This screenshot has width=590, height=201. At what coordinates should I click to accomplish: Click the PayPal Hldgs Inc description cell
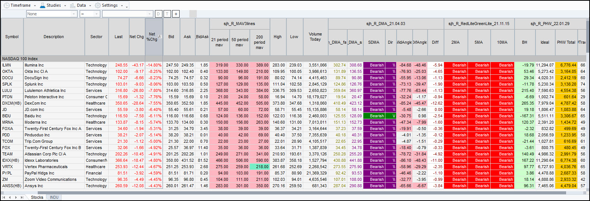[54, 173]
